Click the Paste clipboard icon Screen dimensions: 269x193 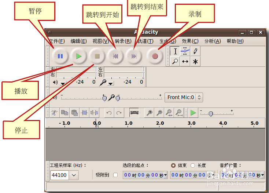point(74,113)
